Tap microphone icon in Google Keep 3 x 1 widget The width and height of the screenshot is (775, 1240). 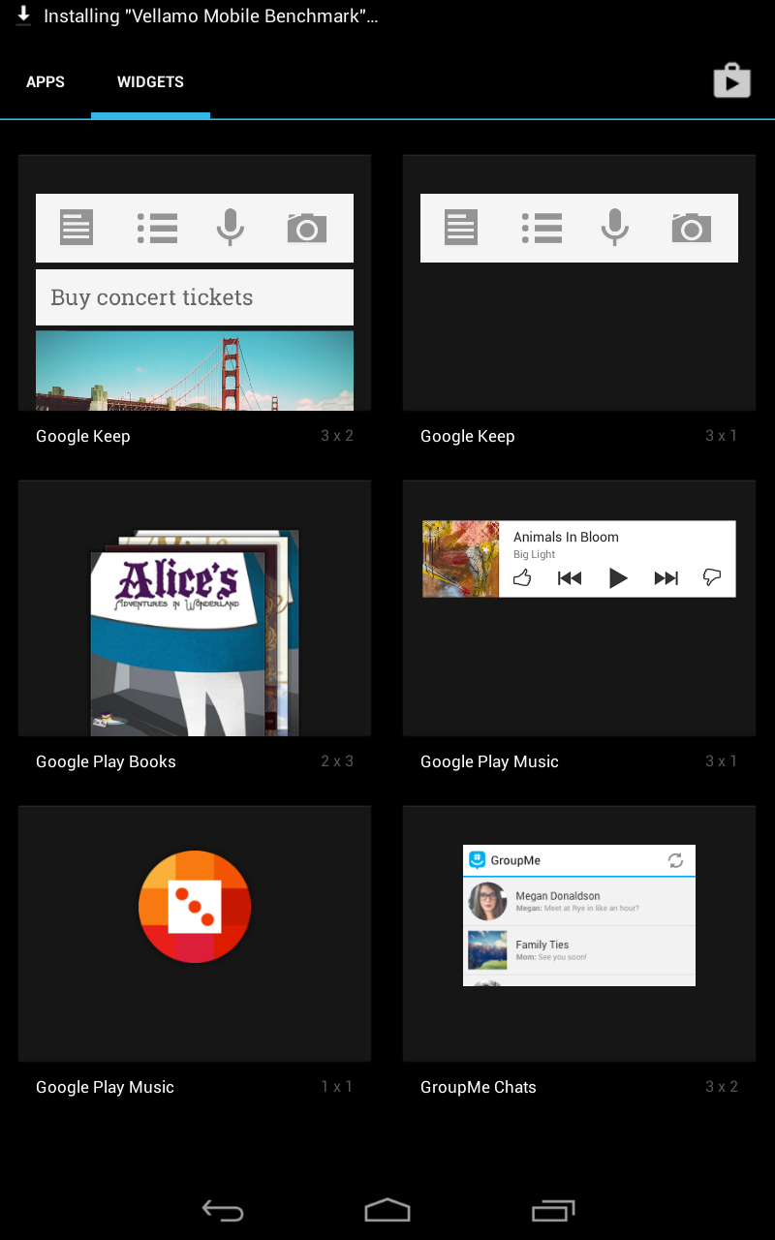614,228
